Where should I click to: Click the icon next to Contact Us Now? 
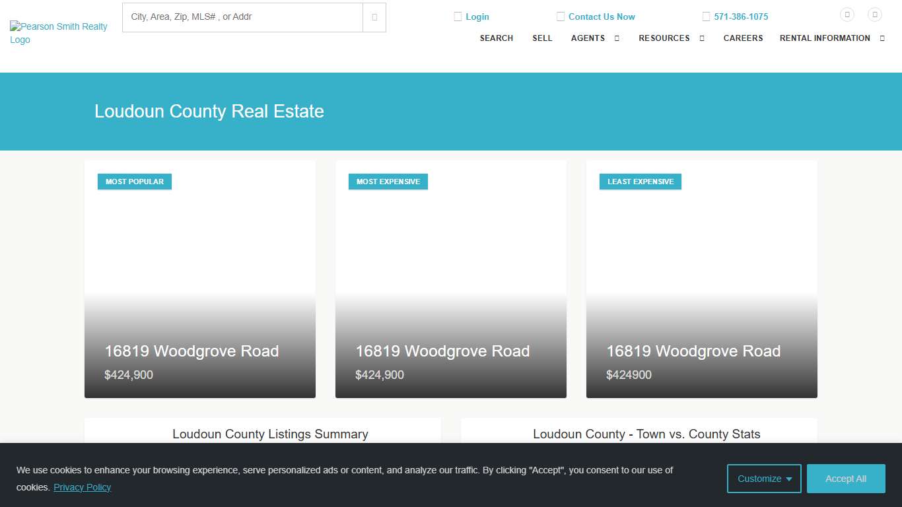[561, 17]
